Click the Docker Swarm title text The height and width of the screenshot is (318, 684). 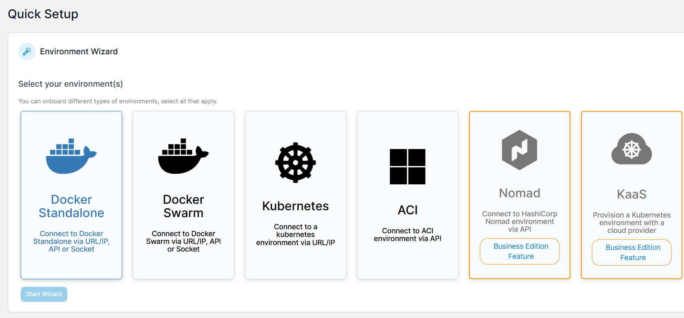click(x=183, y=206)
